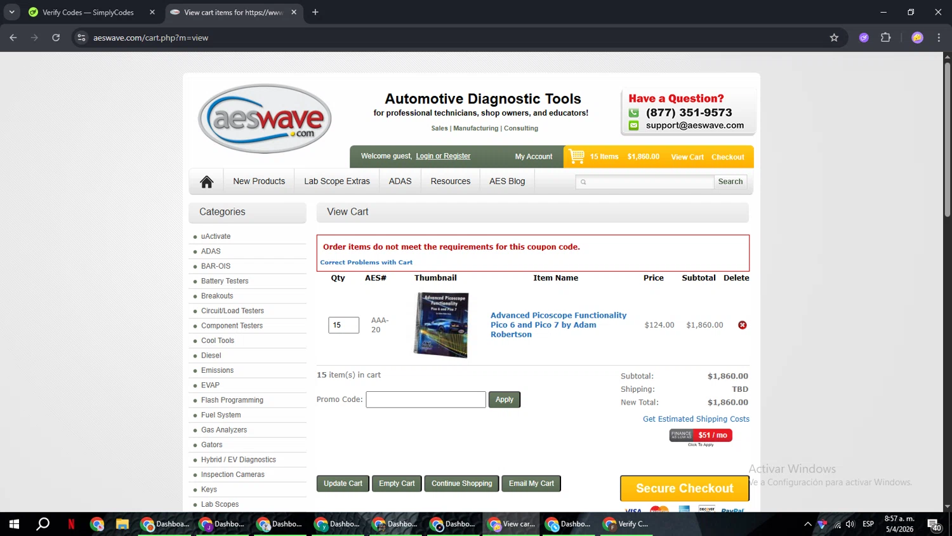952x536 pixels.
Task: Open Windows taskbar search
Action: tap(43, 524)
